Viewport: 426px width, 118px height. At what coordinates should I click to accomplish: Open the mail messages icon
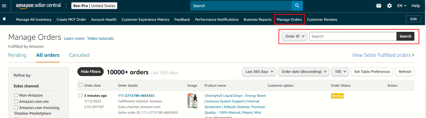(x=379, y=6)
